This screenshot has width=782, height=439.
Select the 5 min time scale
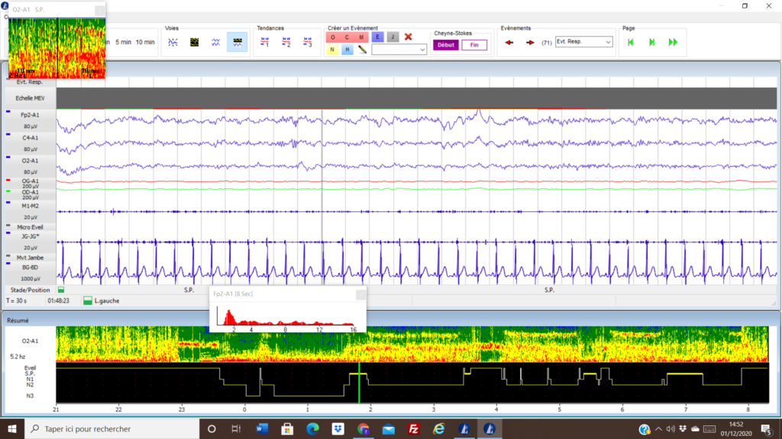pos(122,42)
